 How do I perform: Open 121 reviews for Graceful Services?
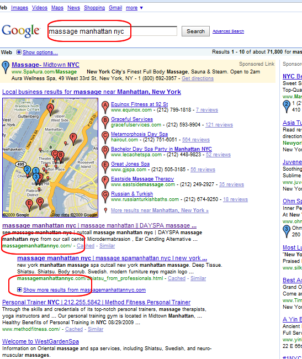click(219, 125)
